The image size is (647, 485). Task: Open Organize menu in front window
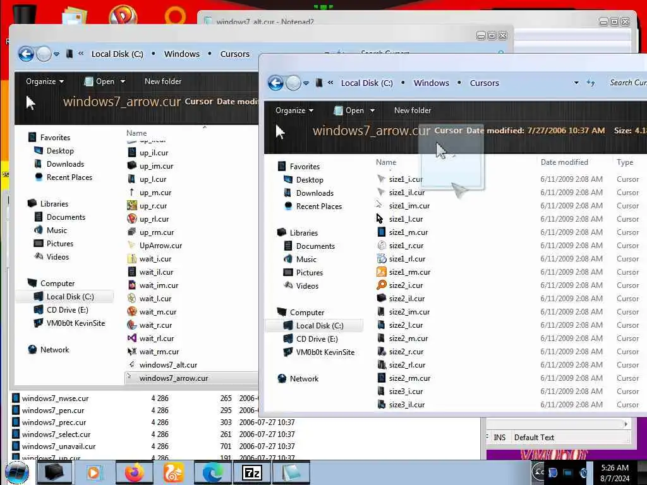(x=294, y=111)
